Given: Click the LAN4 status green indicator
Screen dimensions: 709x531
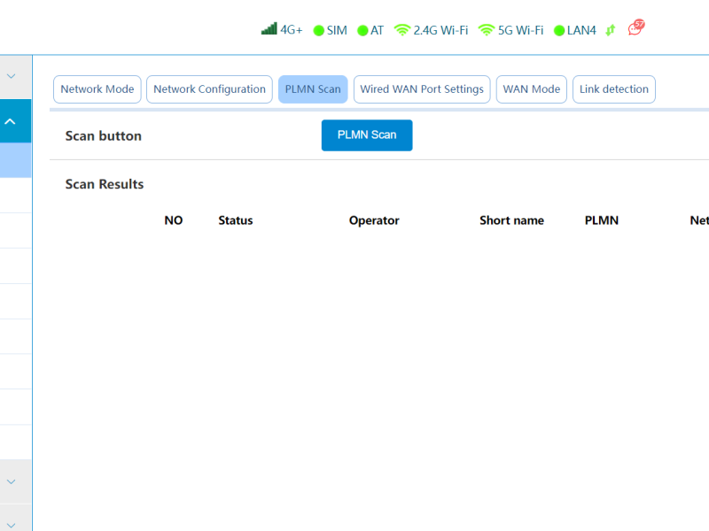Looking at the screenshot, I should coord(559,31).
